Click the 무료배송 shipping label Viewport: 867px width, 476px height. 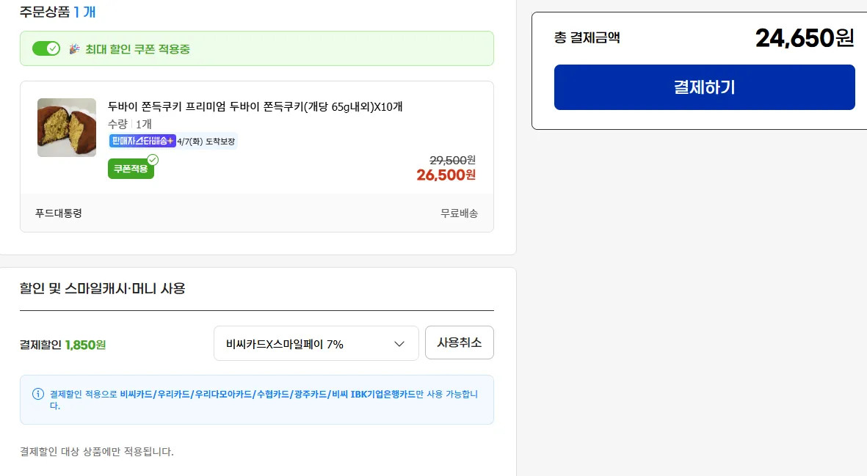[459, 213]
